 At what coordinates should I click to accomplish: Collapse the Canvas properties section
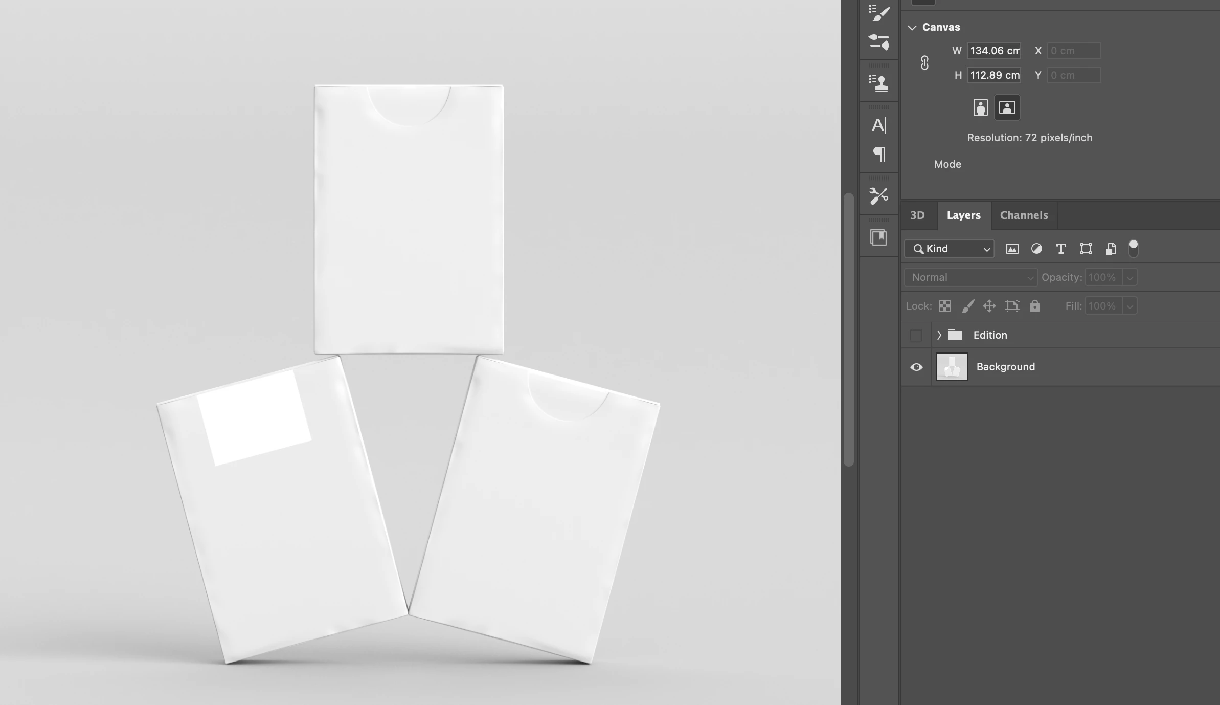click(x=912, y=28)
